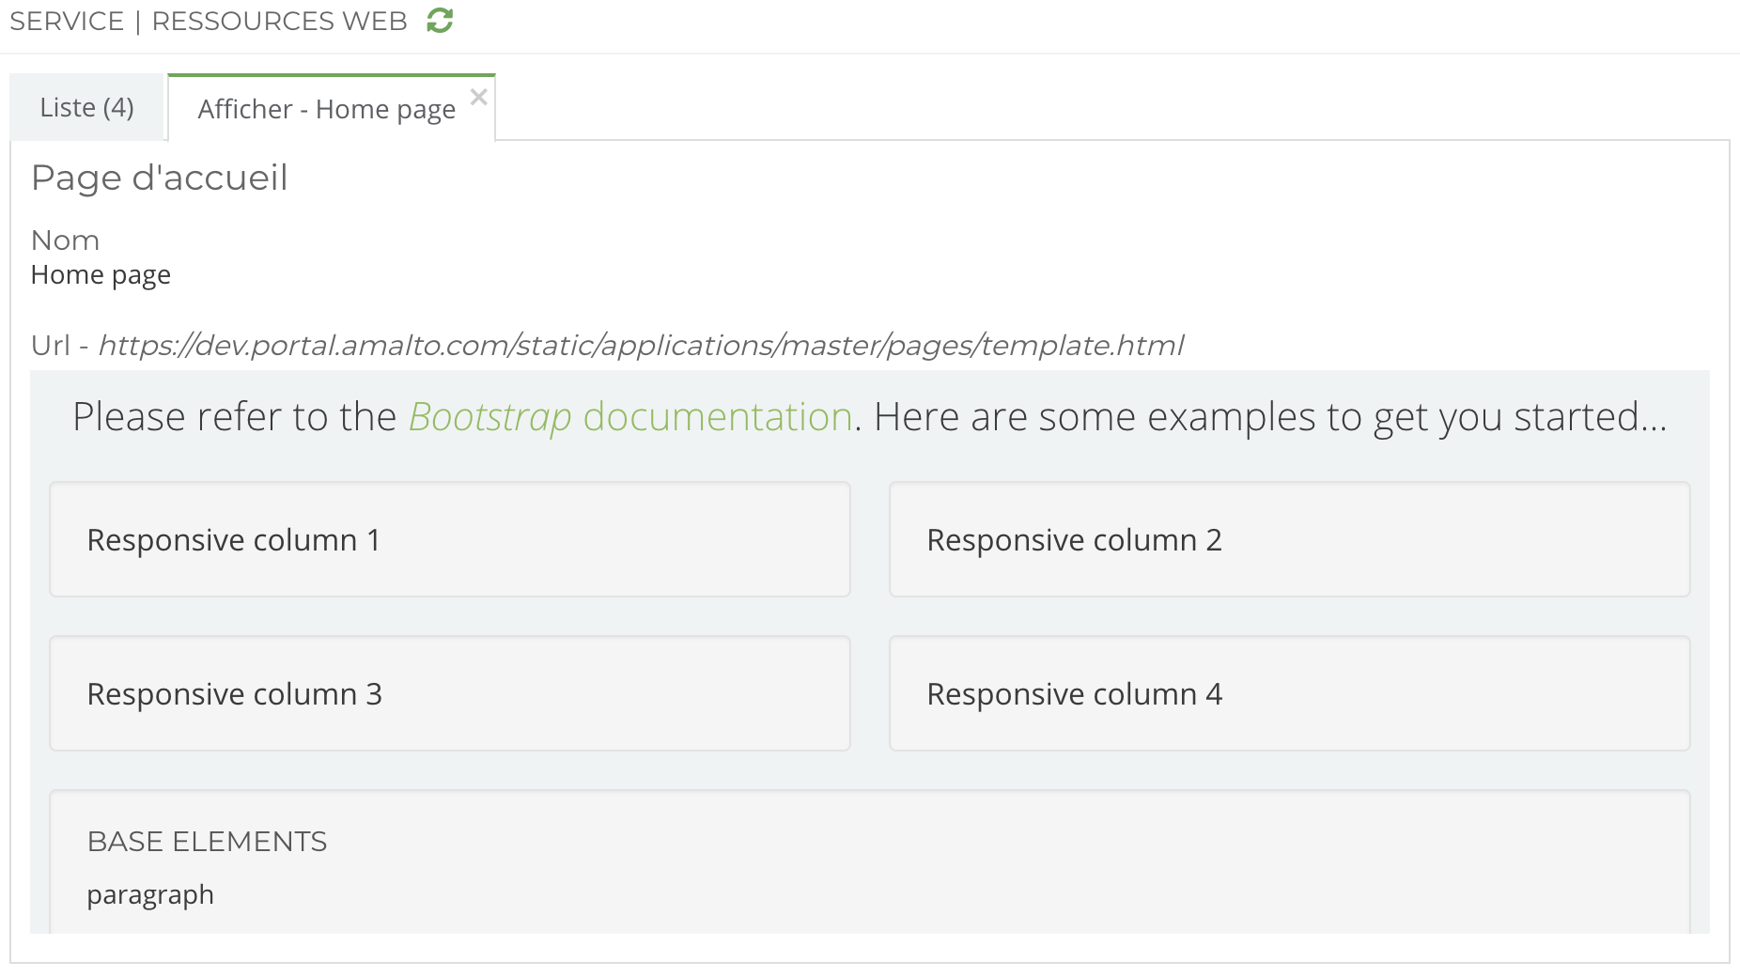
Task: Click the template.html URL text
Action: tap(641, 346)
